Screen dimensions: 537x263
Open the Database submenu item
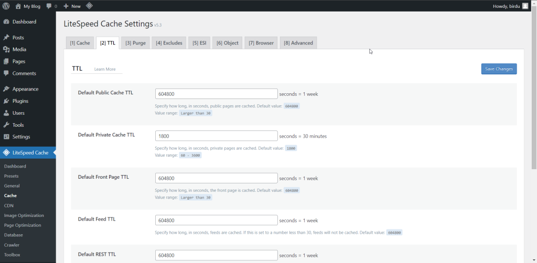13,235
